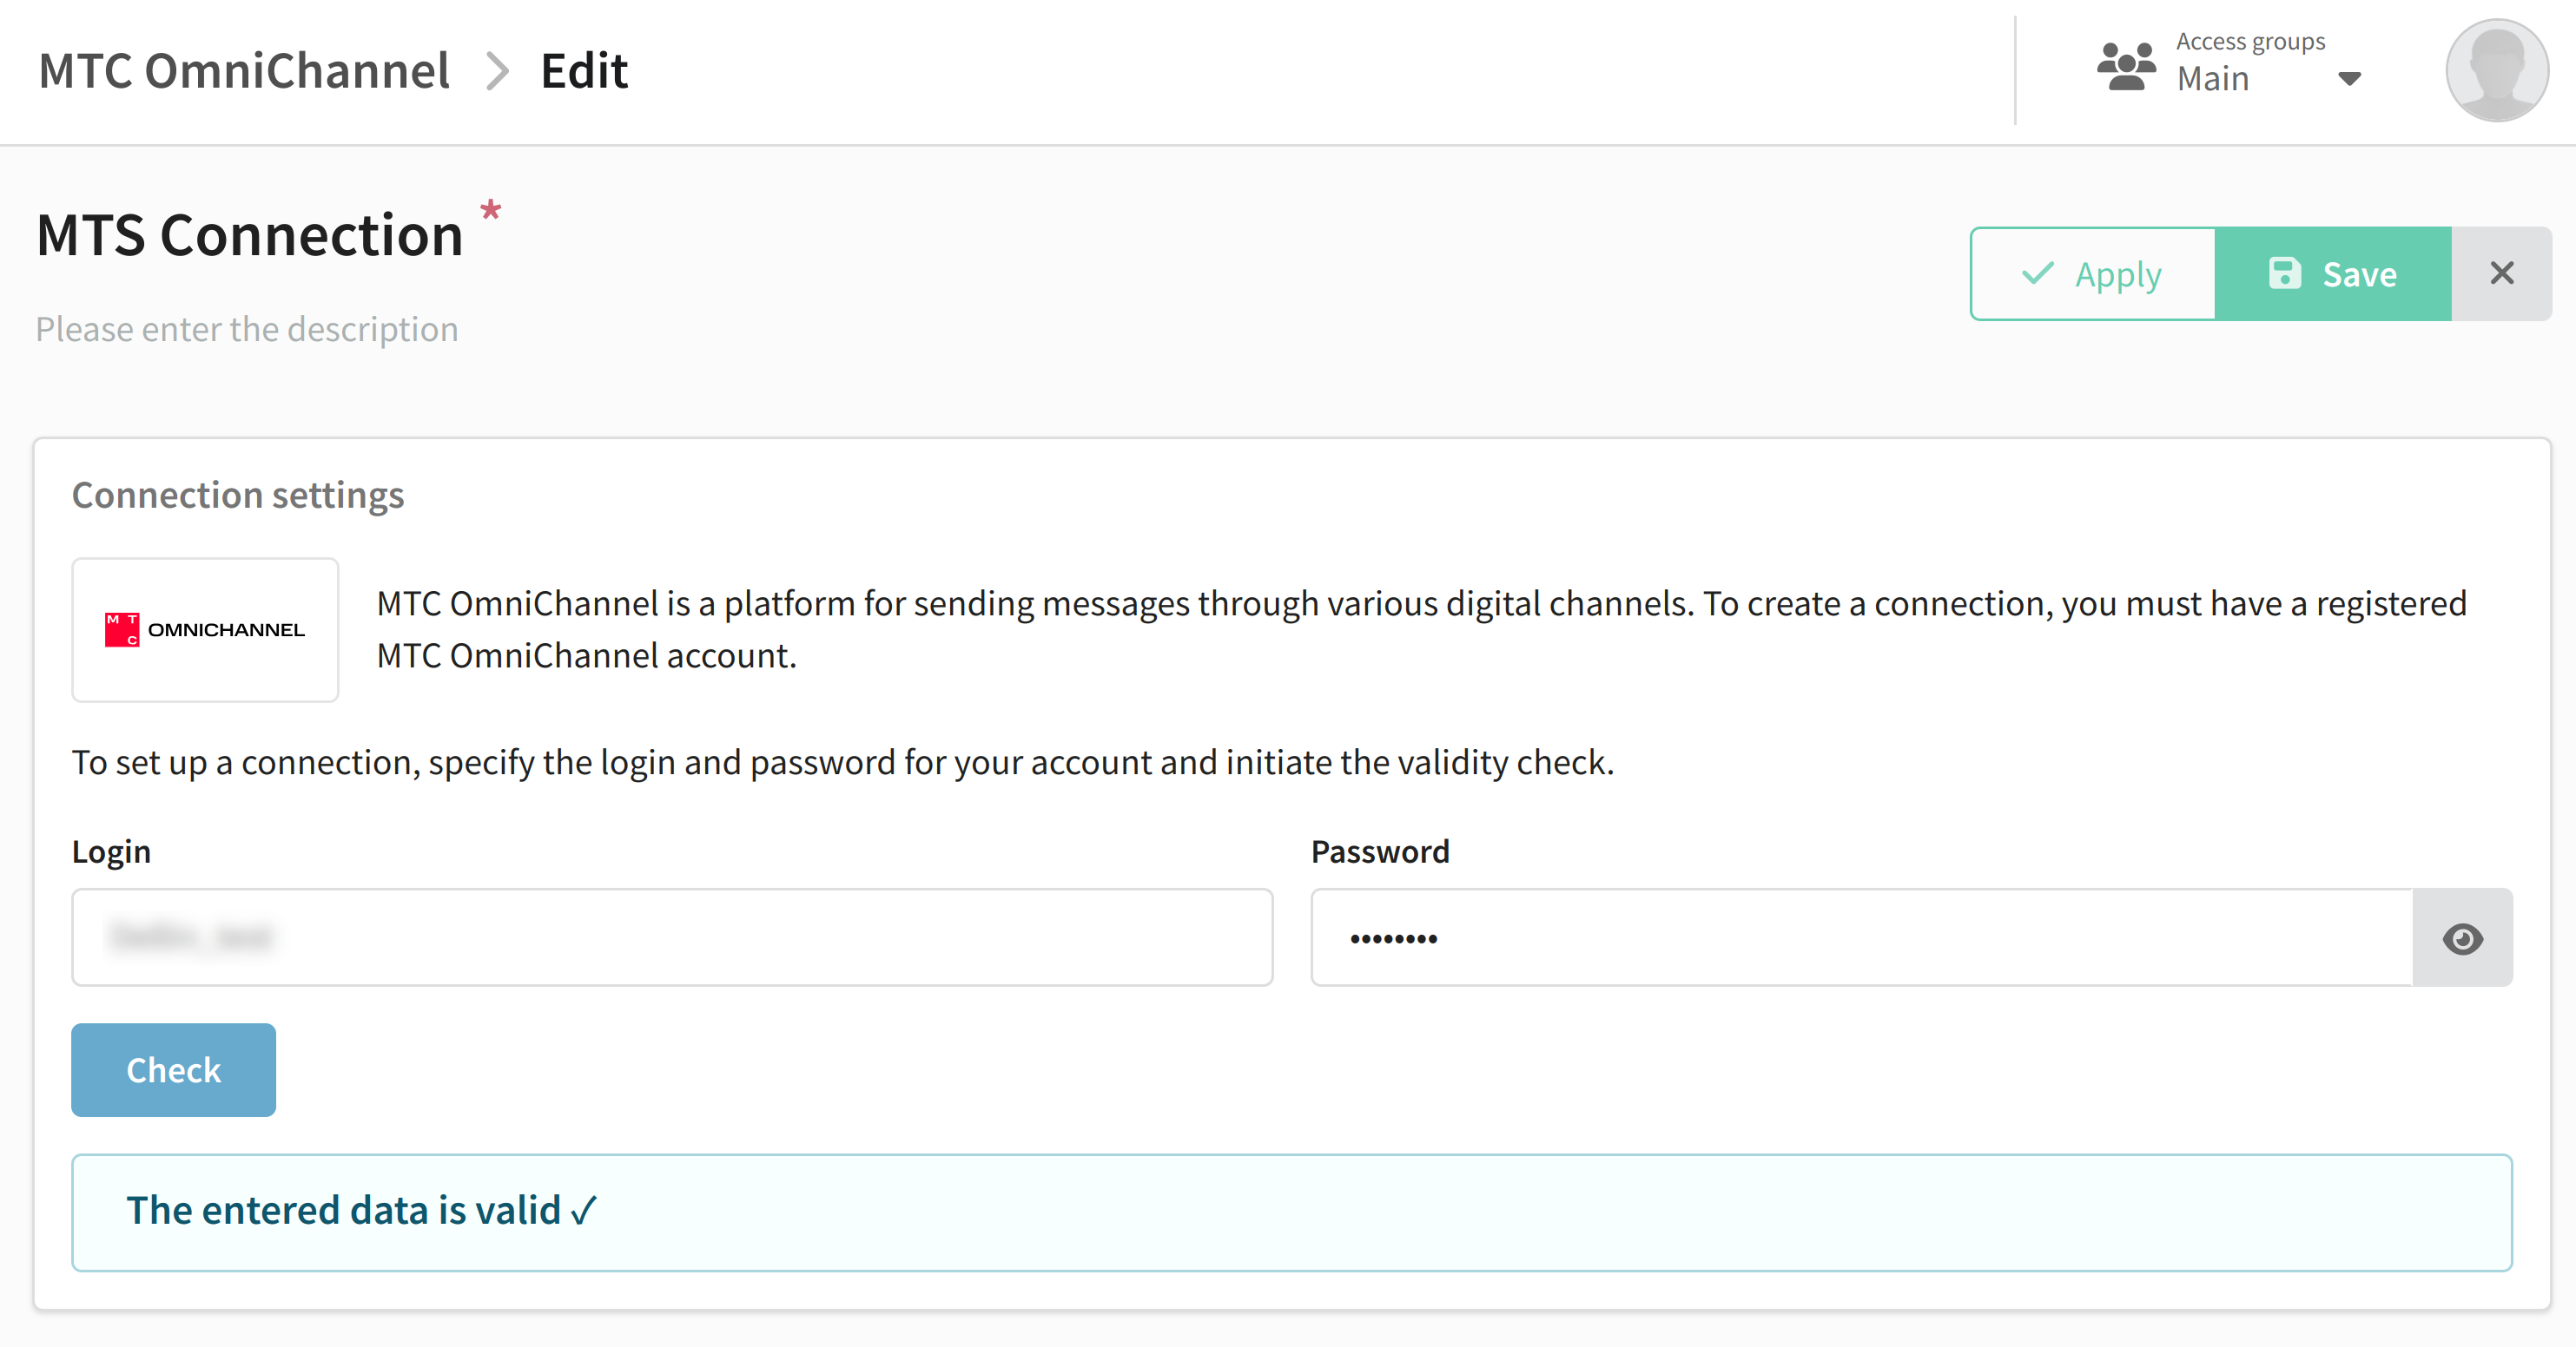Click the floppy disk icon on Save
This screenshot has height=1347, width=2576.
[x=2285, y=273]
